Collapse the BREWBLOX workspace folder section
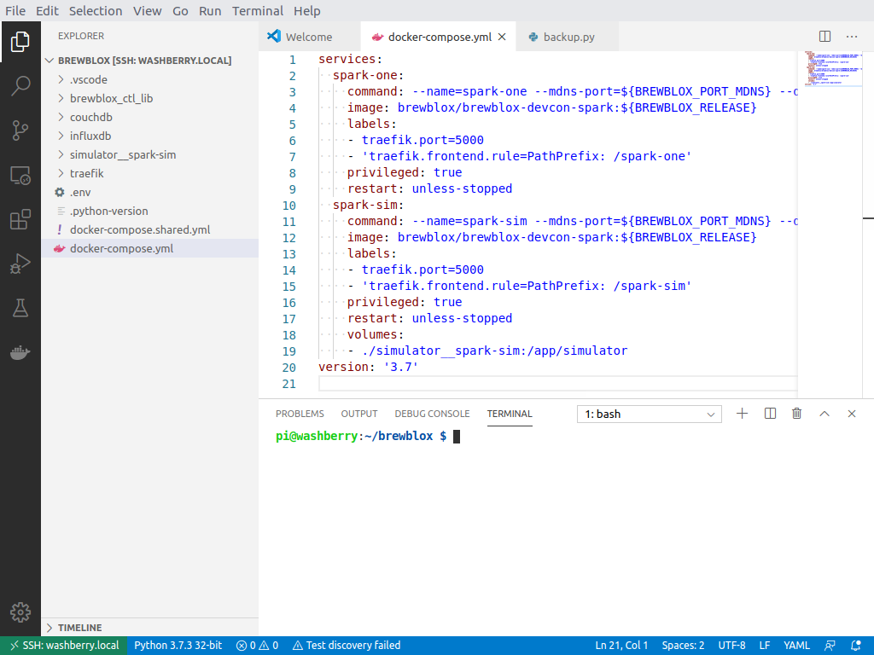 pyautogui.click(x=149, y=61)
